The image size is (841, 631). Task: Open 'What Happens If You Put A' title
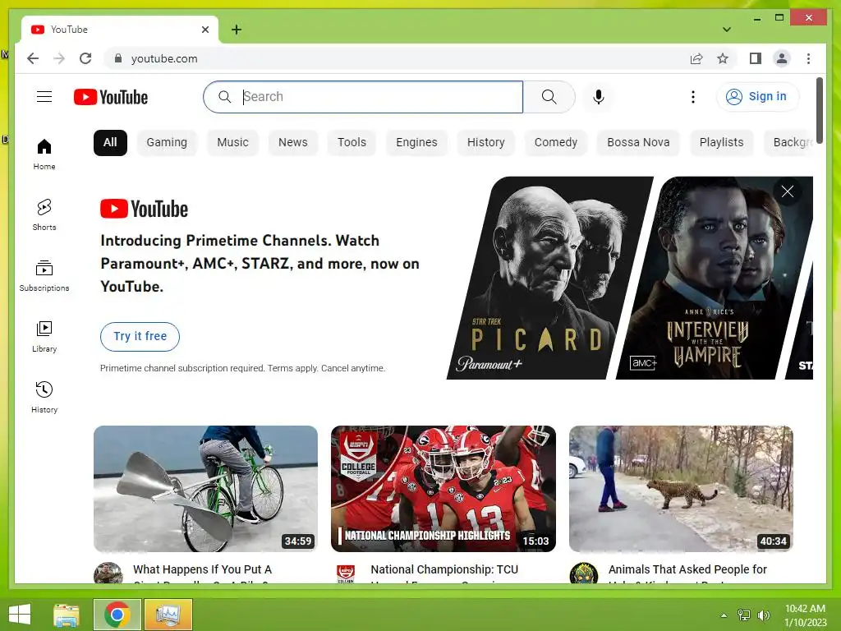pyautogui.click(x=203, y=569)
